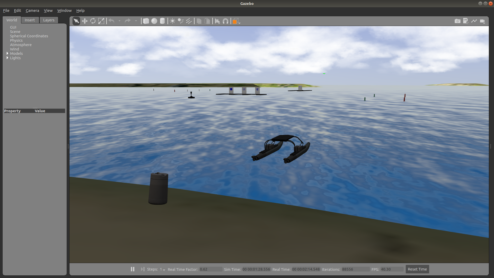Click the video record icon
The image size is (494, 278).
tap(482, 21)
